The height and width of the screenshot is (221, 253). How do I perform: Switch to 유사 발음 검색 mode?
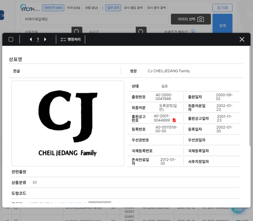click(x=133, y=8)
